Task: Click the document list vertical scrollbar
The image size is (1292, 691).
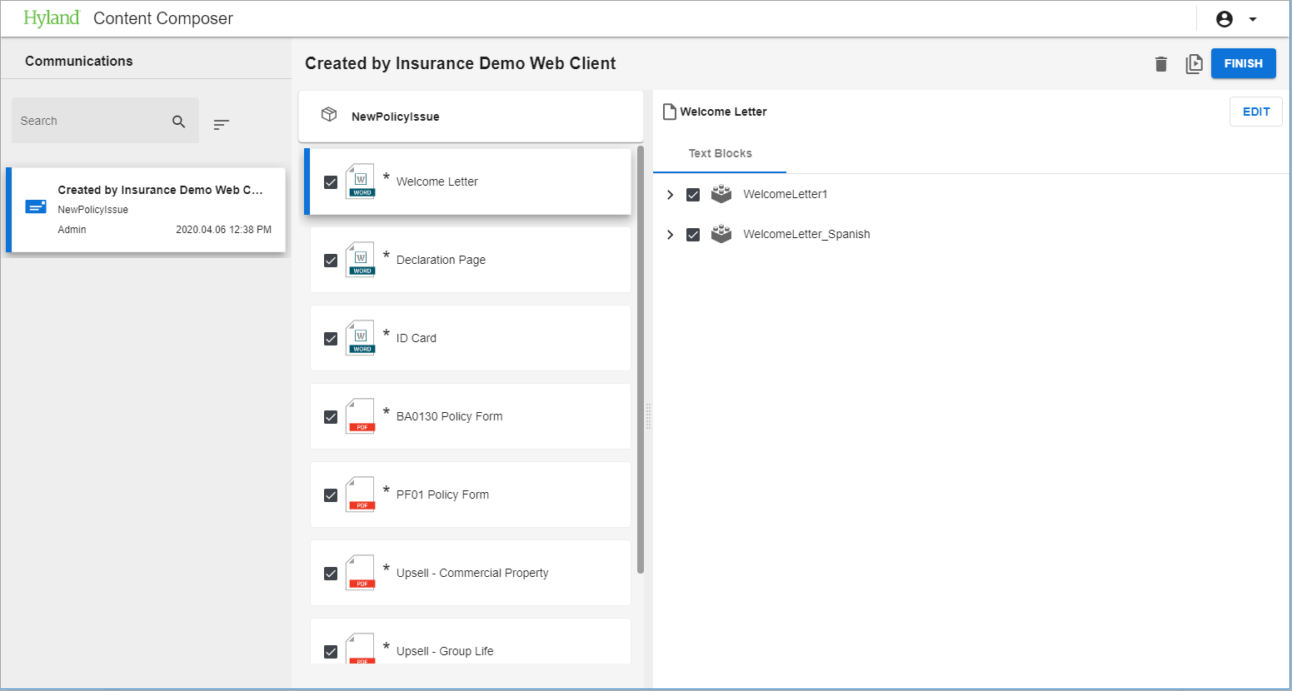Action: coord(640,358)
